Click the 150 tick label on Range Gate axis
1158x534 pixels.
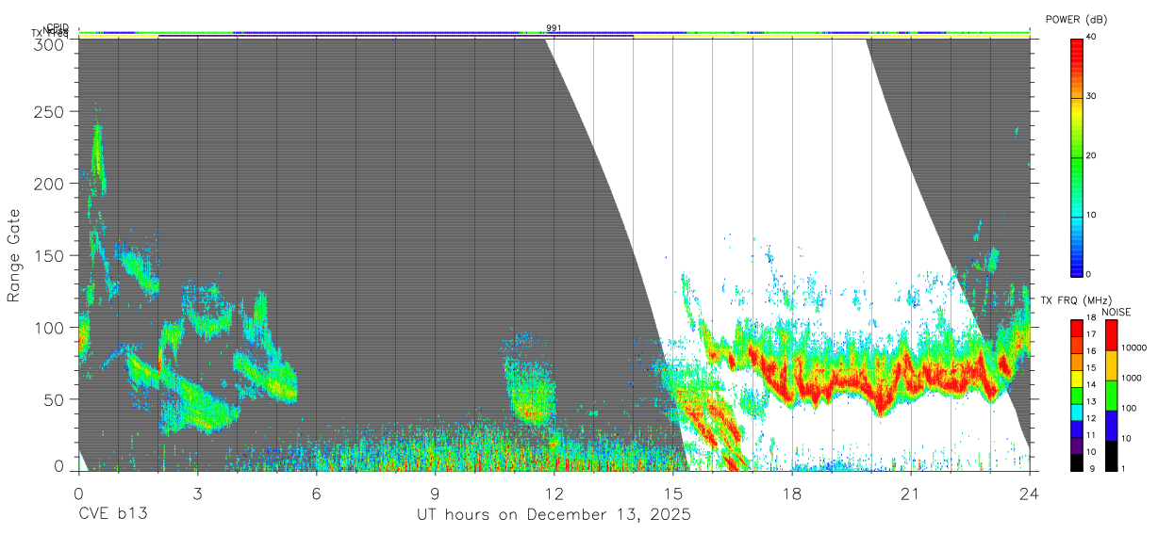coord(48,255)
